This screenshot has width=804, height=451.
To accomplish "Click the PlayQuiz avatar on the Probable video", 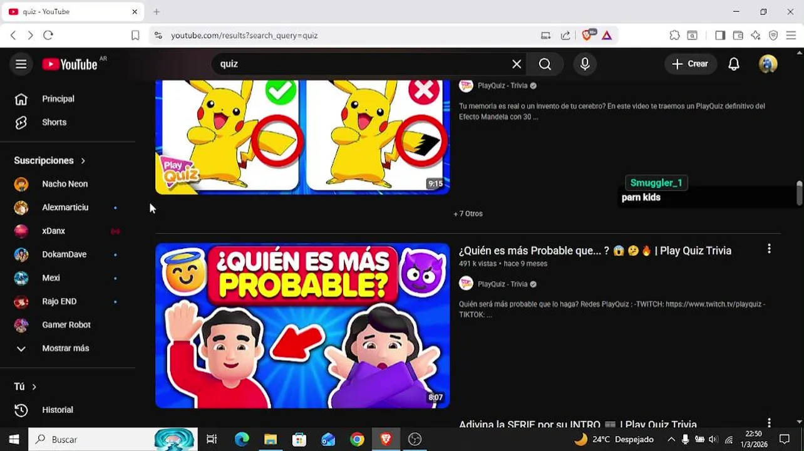I will point(466,284).
